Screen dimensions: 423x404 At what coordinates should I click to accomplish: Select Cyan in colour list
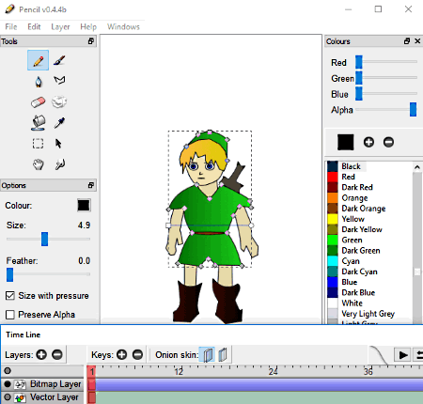click(351, 261)
